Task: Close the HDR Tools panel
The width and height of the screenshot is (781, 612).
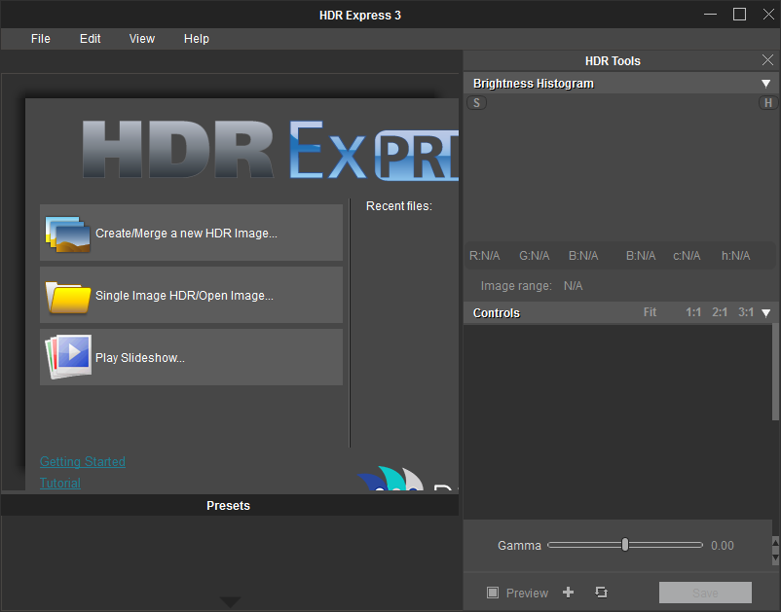Action: coord(767,60)
